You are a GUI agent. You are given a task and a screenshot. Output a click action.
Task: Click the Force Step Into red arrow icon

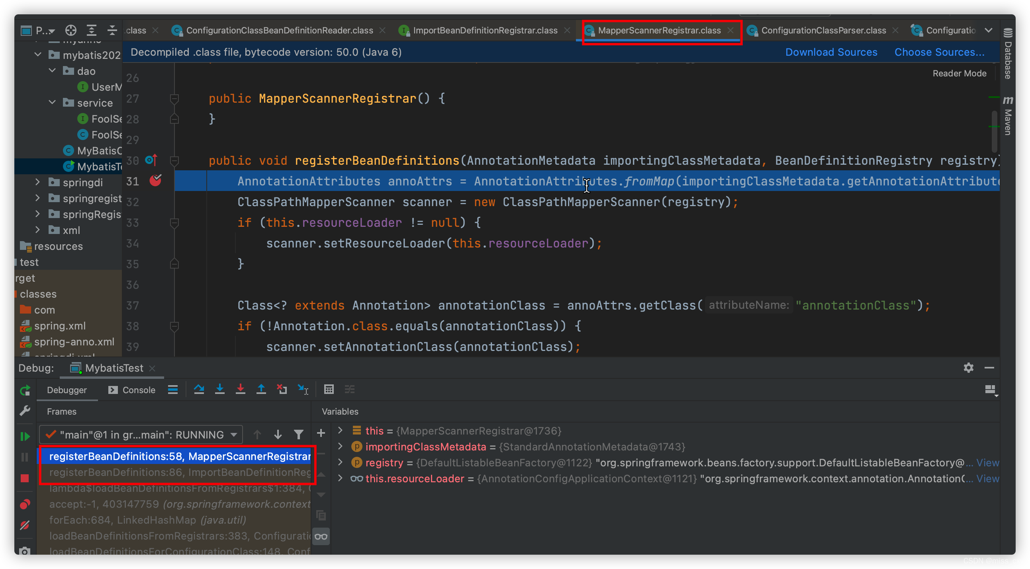(x=240, y=389)
